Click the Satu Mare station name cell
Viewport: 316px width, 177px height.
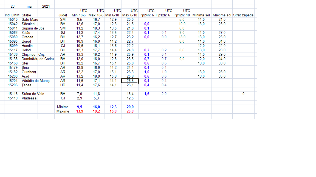30,19
